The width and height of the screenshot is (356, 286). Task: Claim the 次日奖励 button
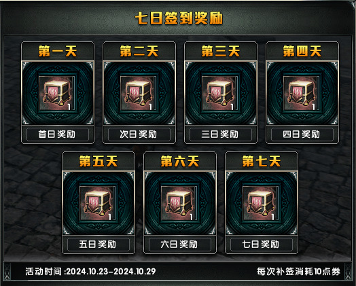139,135
